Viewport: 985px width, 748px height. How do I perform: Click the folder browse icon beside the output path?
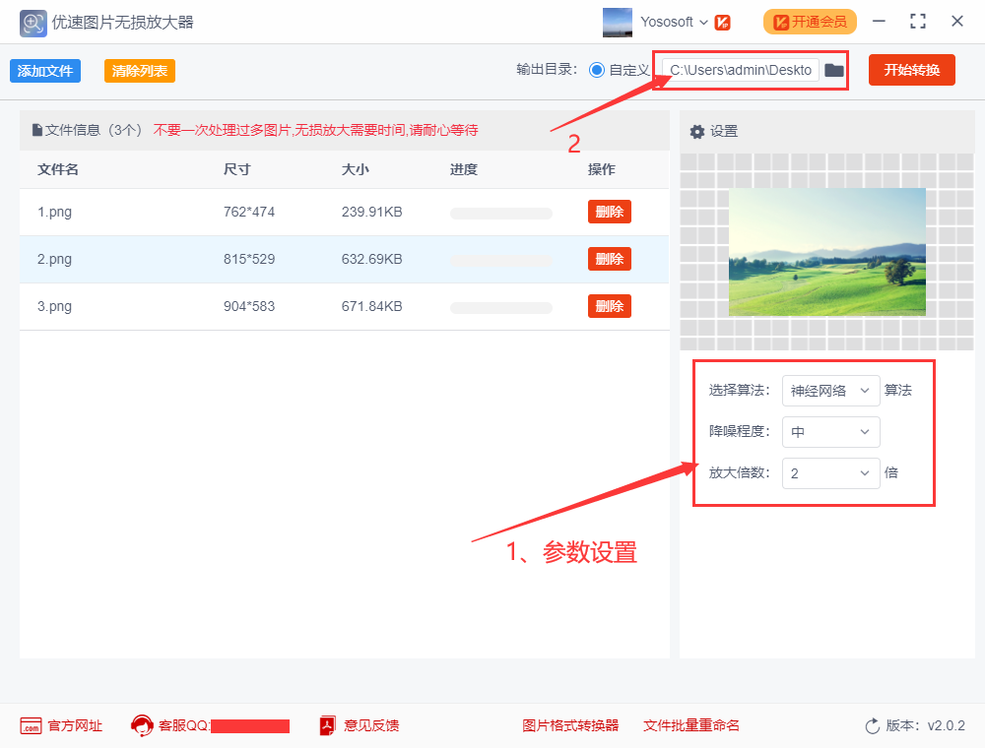[833, 70]
